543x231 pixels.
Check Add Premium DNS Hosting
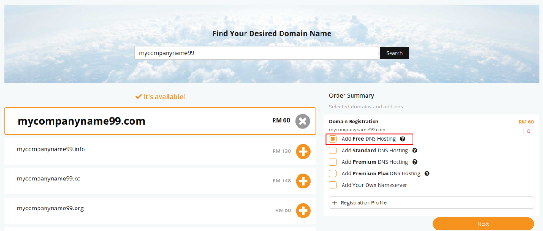pyautogui.click(x=333, y=162)
